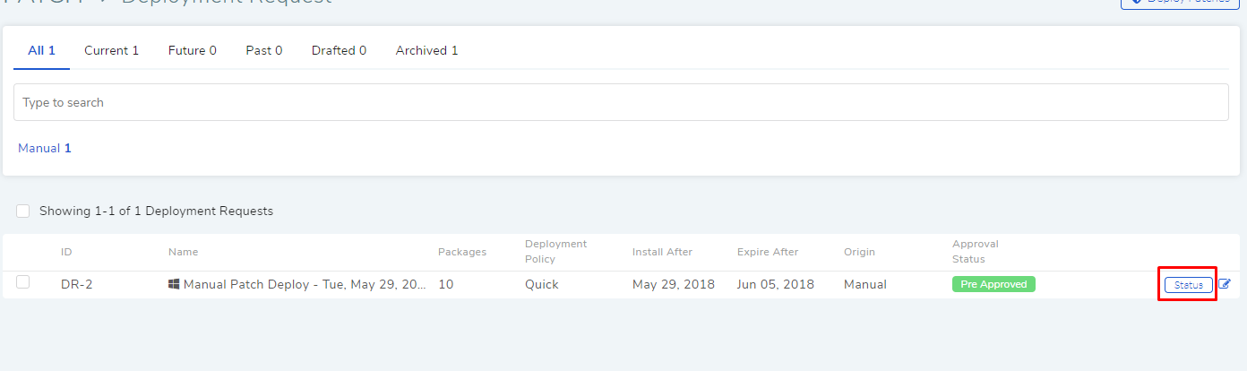The width and height of the screenshot is (1247, 371).
Task: View the Archived 1 tab
Action: coord(427,50)
